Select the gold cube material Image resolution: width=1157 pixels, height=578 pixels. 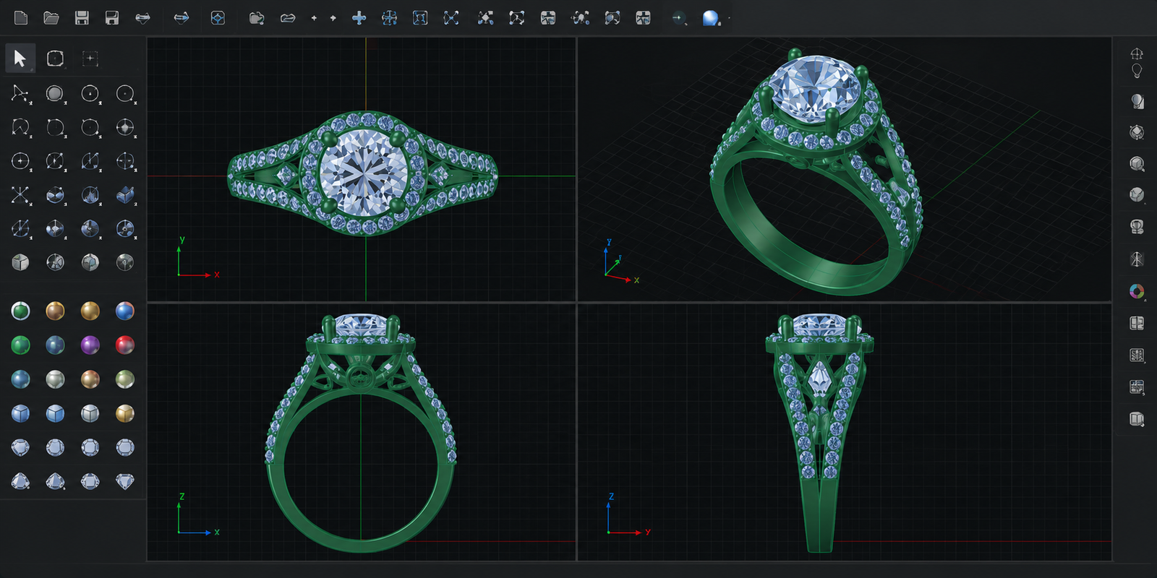point(125,413)
